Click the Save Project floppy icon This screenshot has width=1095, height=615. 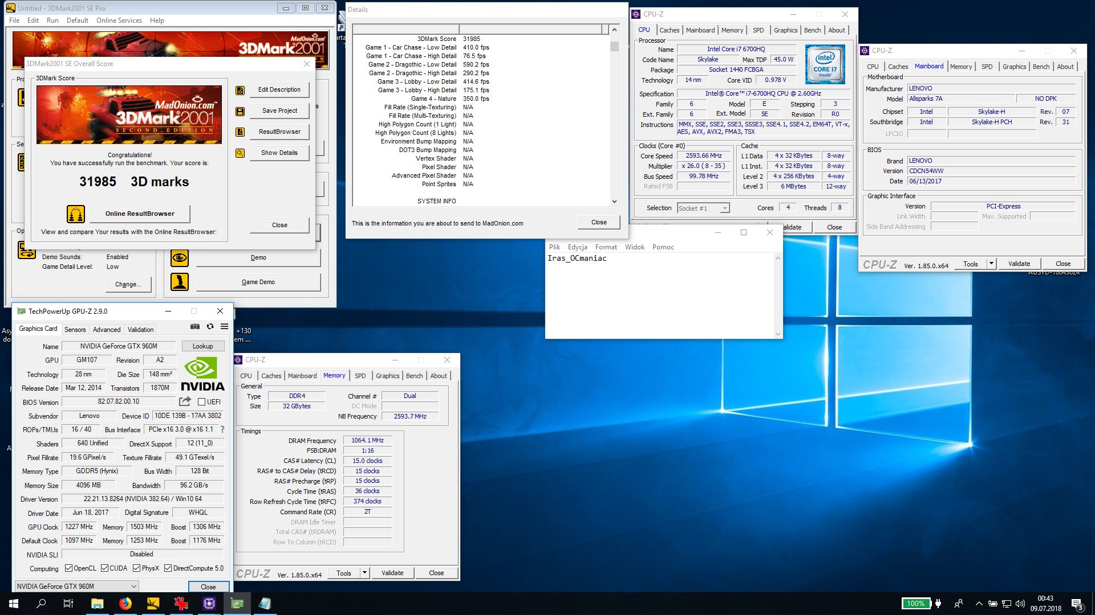(240, 111)
